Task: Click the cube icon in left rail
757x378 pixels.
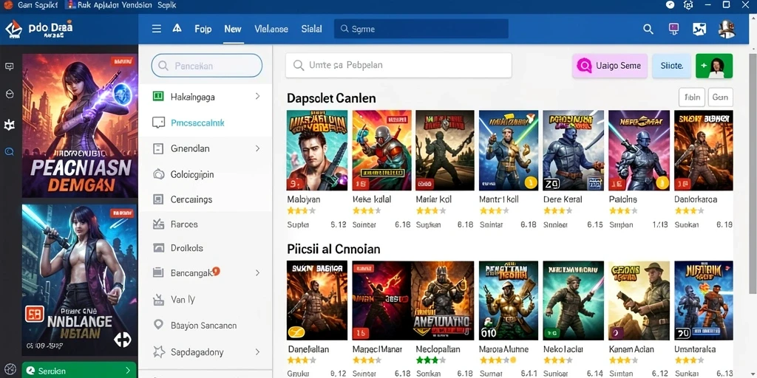Action: 9,94
